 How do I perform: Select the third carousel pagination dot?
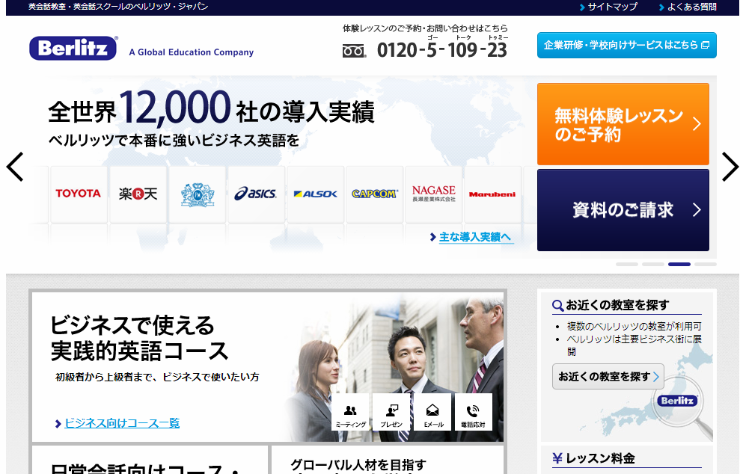[679, 264]
